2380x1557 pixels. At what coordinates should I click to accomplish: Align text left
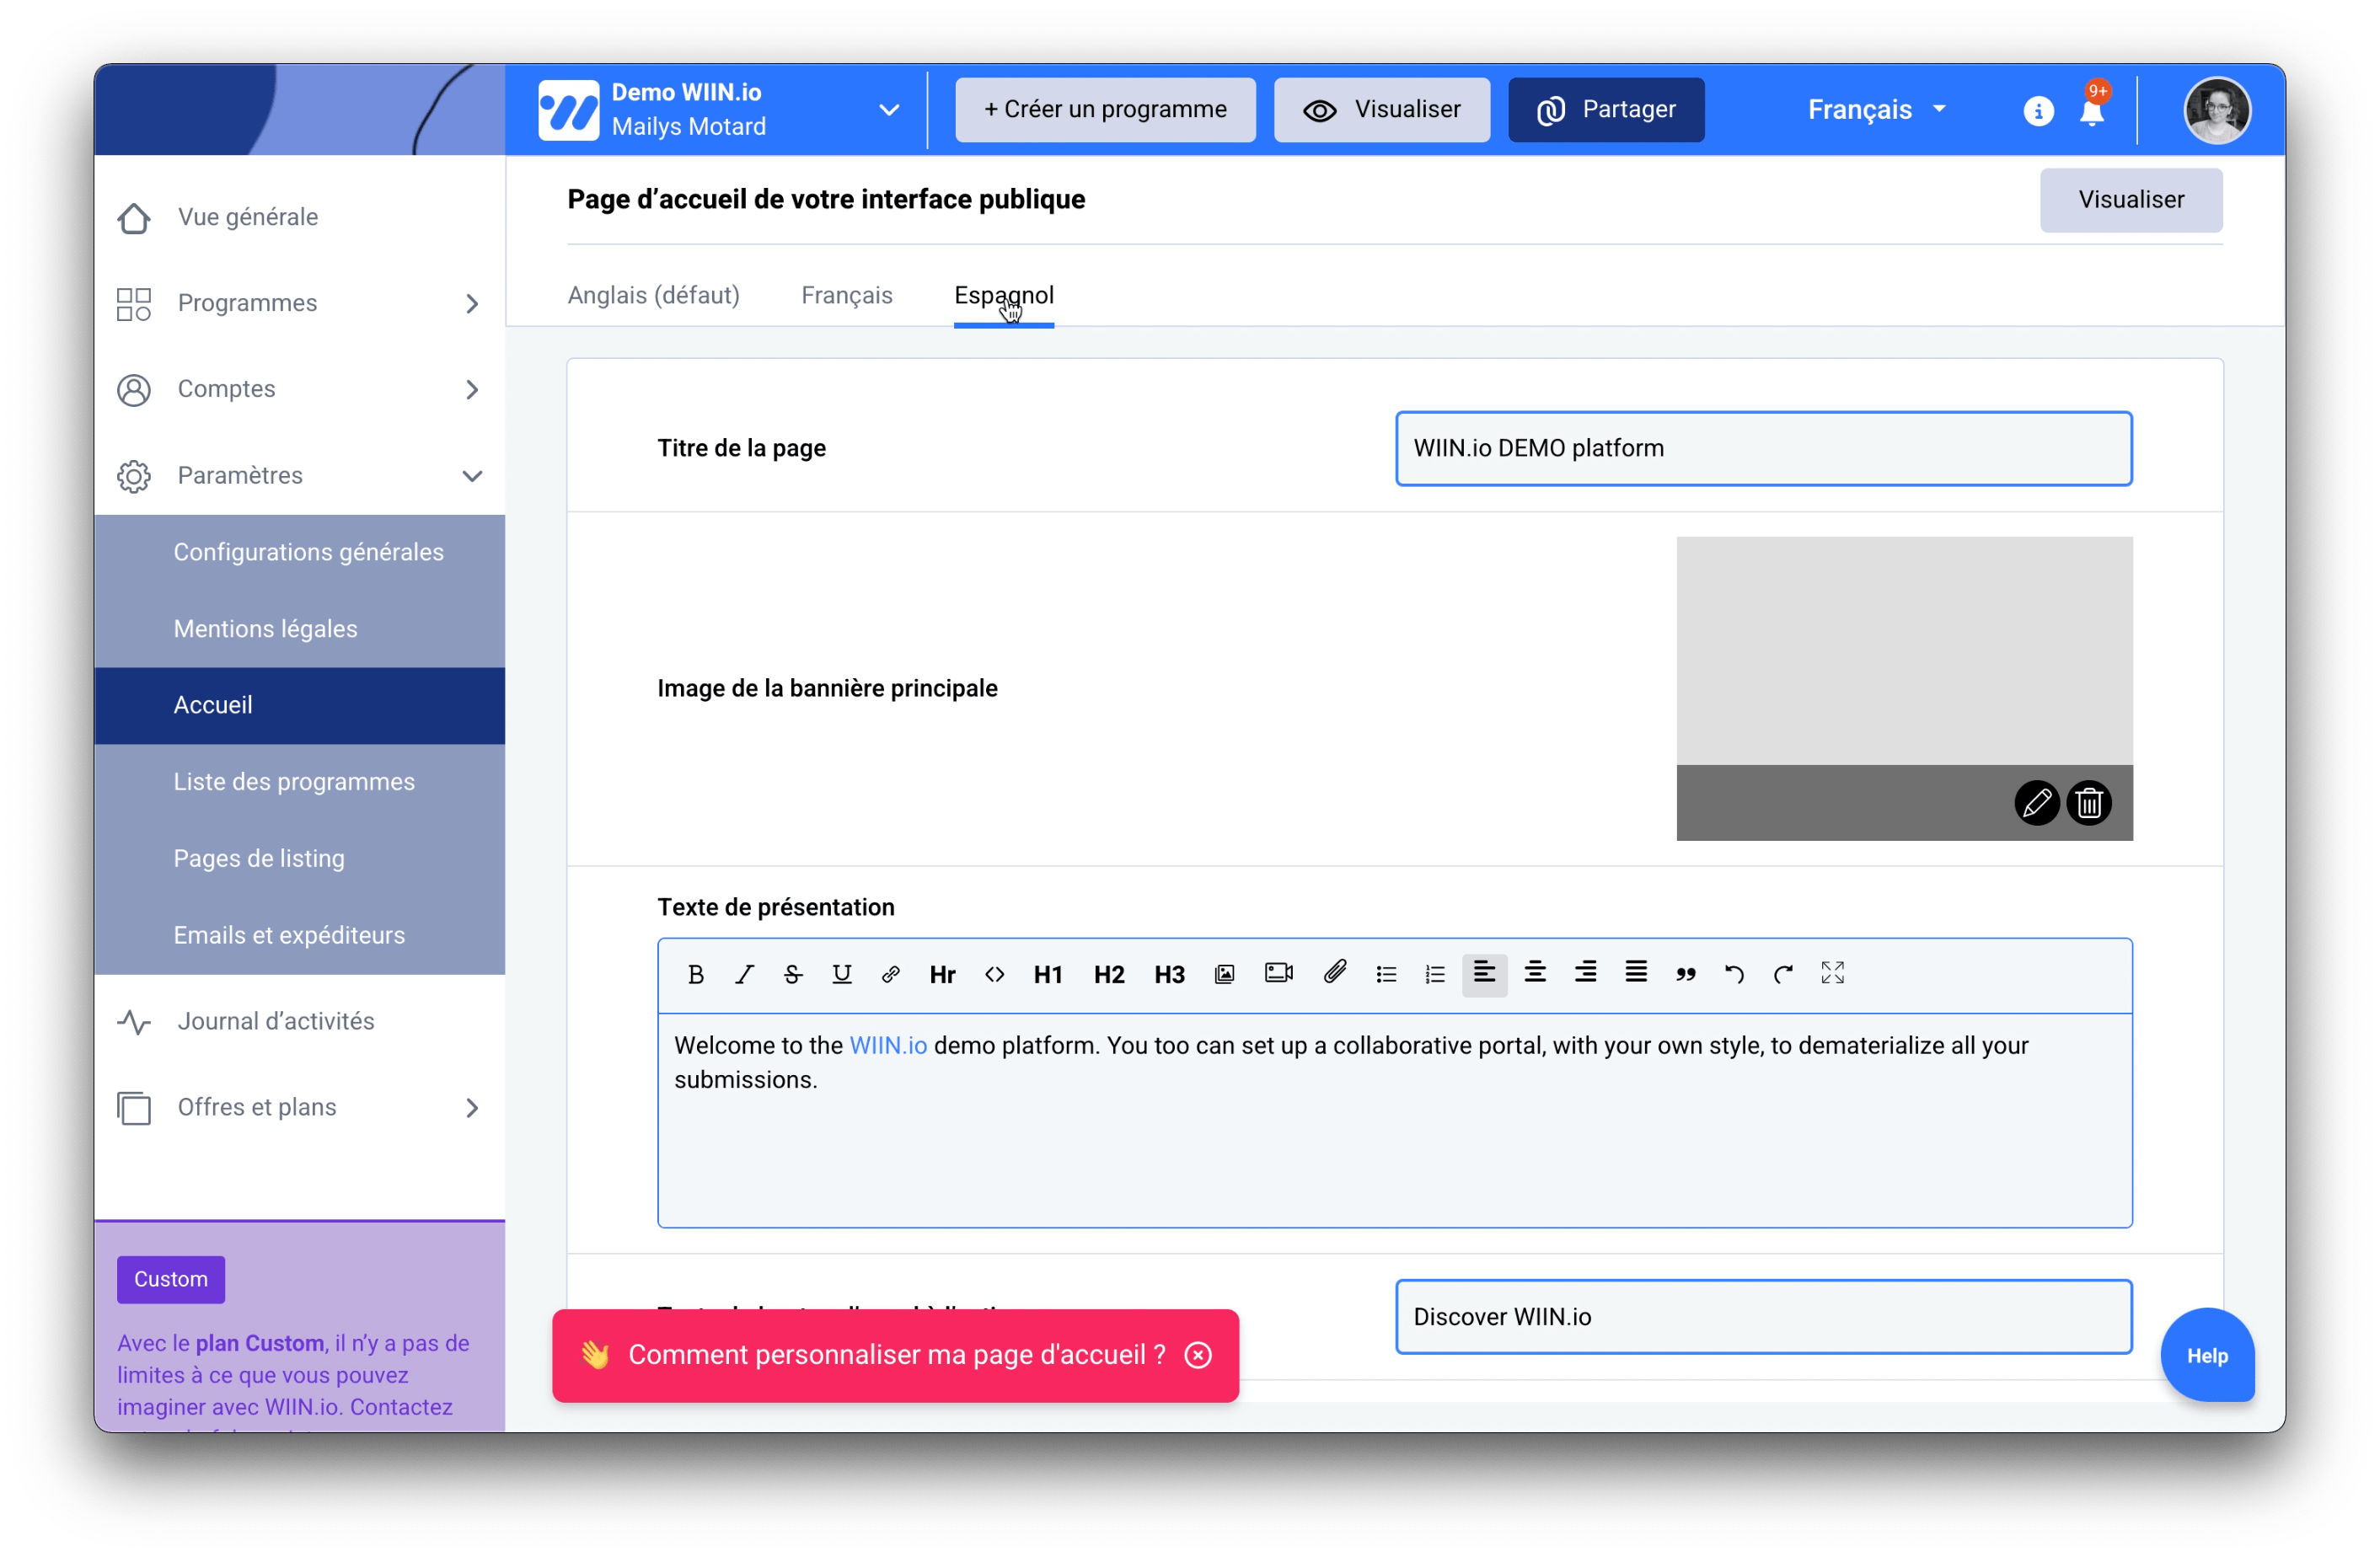click(x=1484, y=974)
